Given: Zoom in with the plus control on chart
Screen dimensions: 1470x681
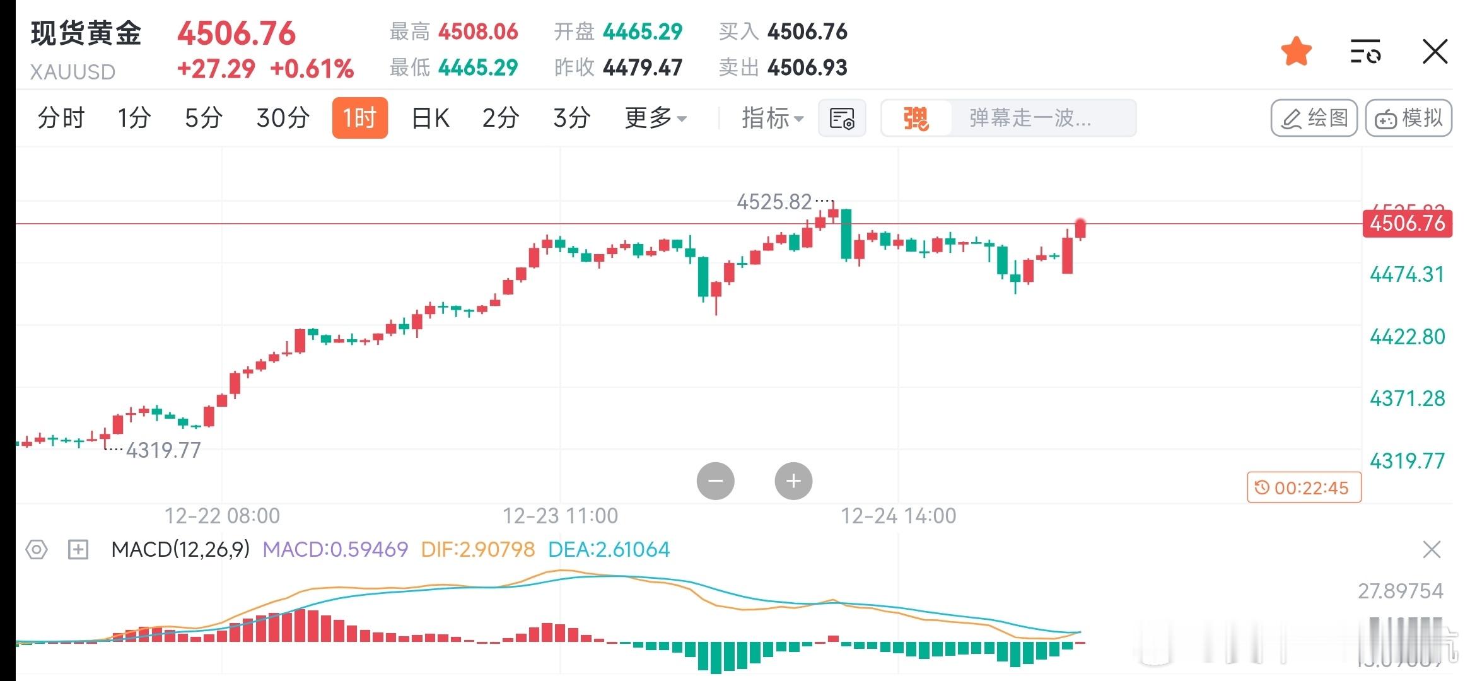Looking at the screenshot, I should [x=793, y=480].
